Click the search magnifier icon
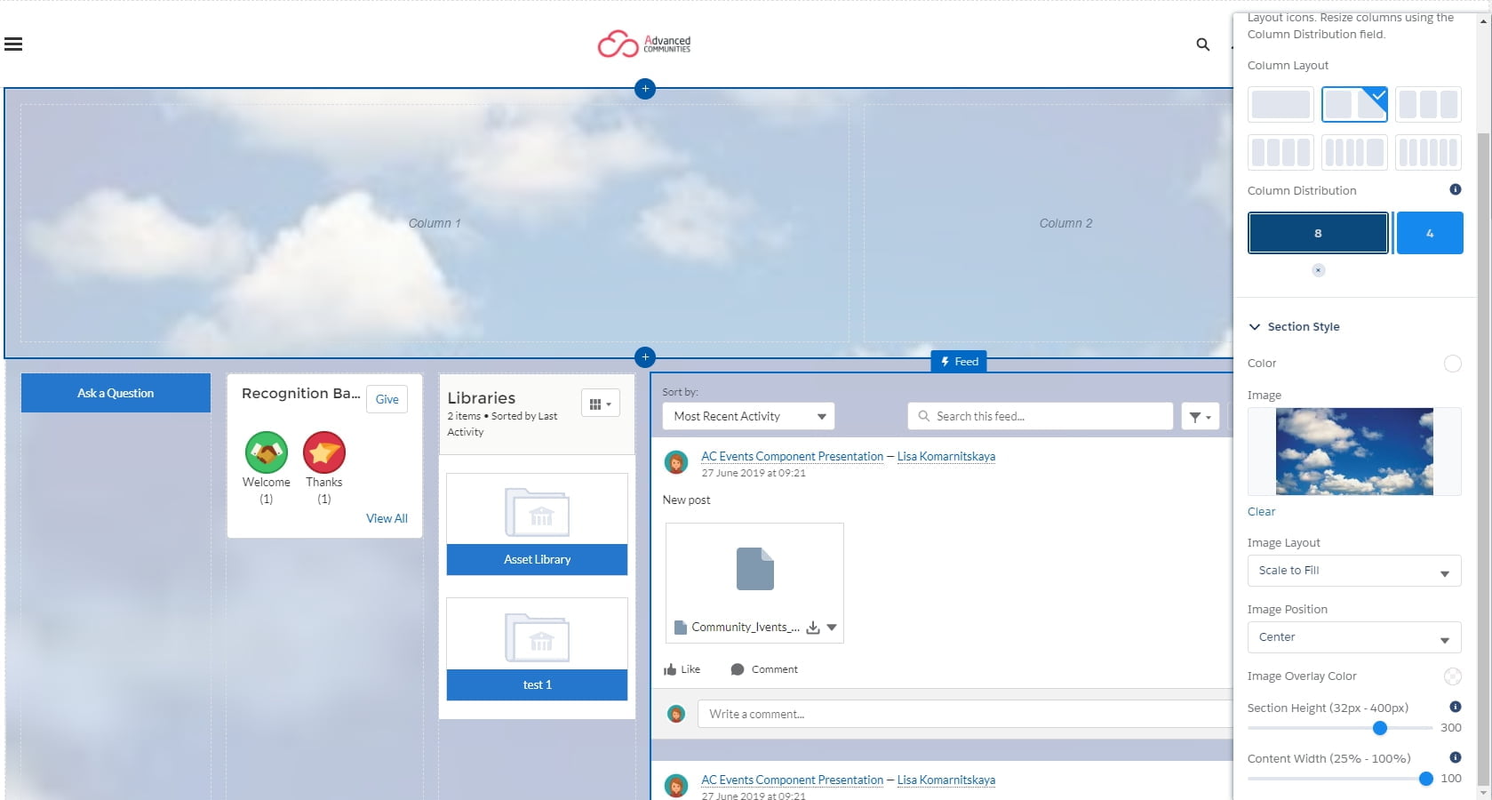This screenshot has width=1492, height=800. click(1202, 44)
